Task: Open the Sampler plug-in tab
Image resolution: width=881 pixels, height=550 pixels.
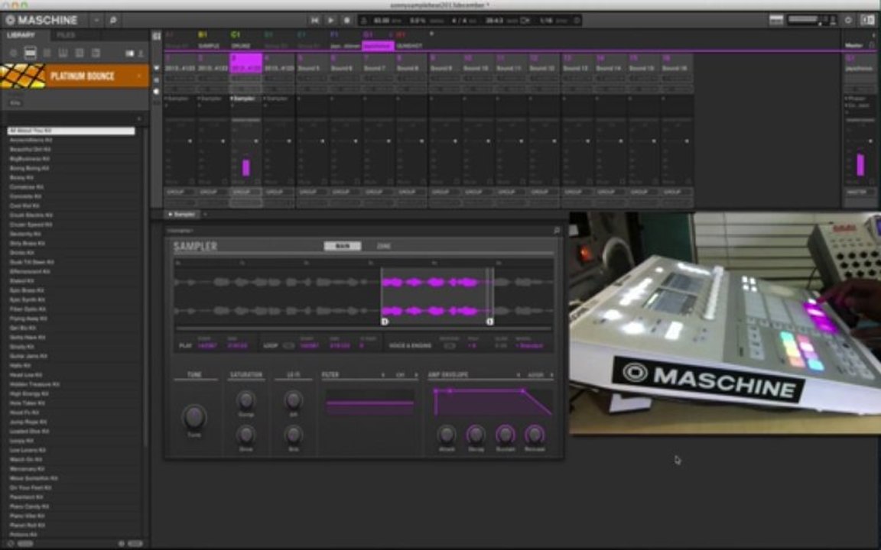Action: pyautogui.click(x=182, y=215)
